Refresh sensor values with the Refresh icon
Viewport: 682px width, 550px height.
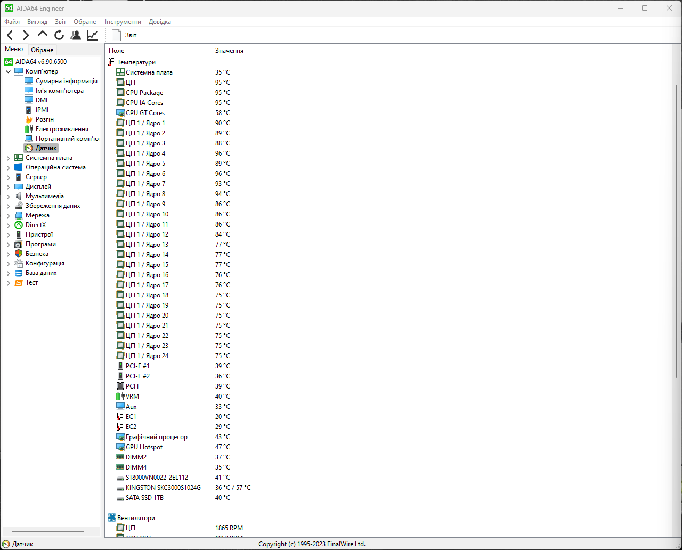[59, 35]
